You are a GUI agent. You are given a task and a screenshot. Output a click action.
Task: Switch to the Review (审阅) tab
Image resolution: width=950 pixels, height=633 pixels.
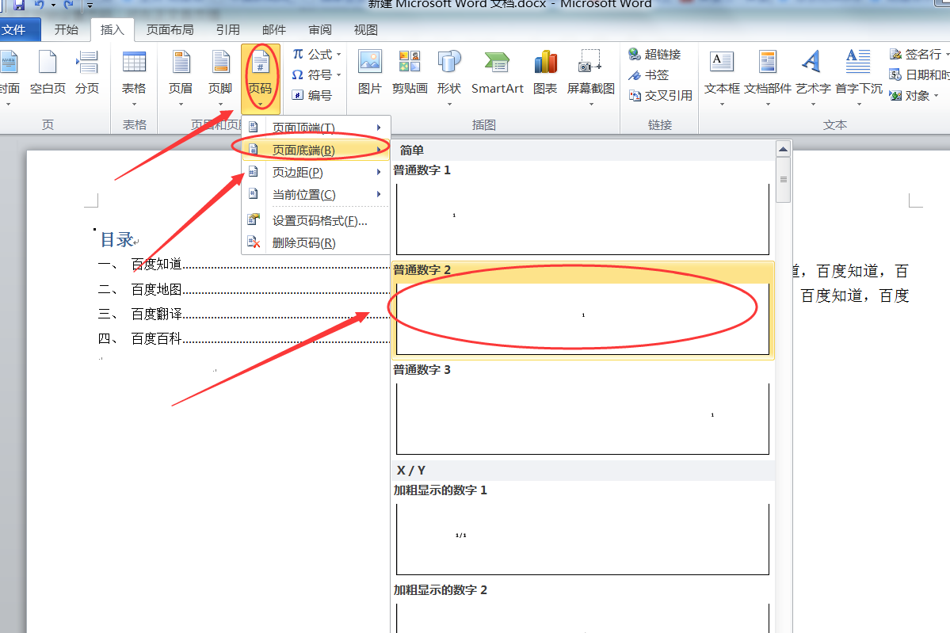point(320,29)
